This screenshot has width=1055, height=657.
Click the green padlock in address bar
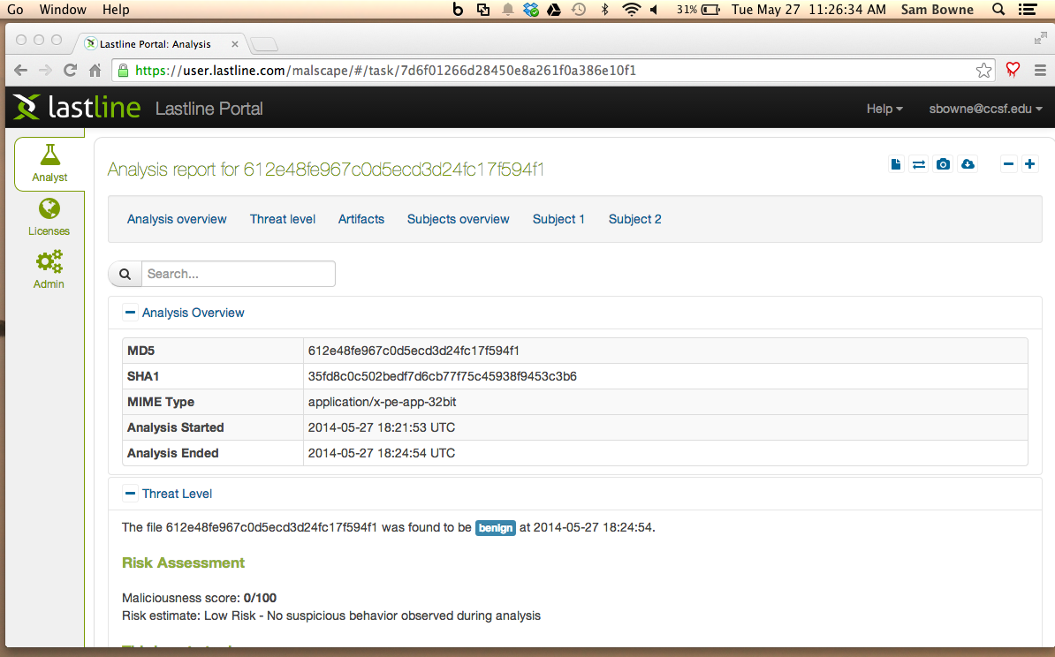(123, 70)
